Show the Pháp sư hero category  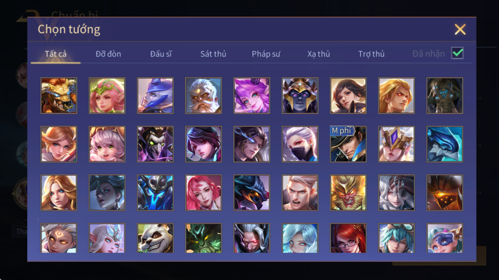266,54
